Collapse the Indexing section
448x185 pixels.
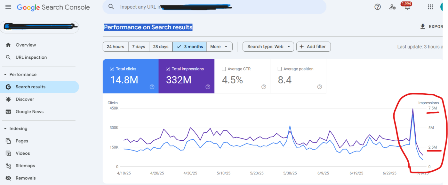5,129
